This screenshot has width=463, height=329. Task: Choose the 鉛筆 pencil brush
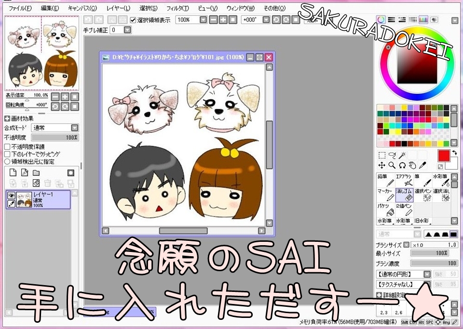coord(386,180)
